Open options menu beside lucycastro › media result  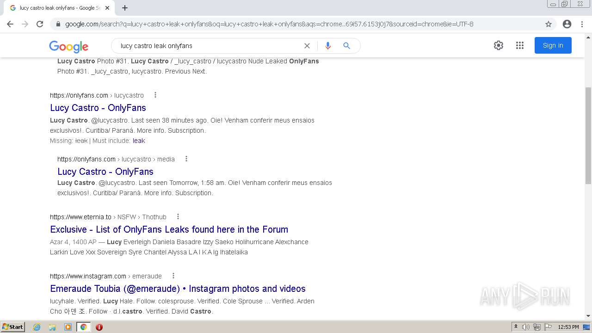[x=186, y=159]
